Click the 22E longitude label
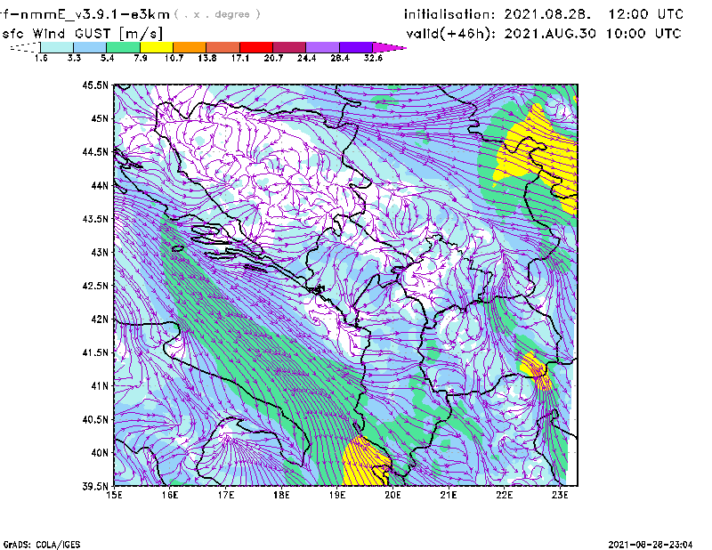 (x=505, y=495)
